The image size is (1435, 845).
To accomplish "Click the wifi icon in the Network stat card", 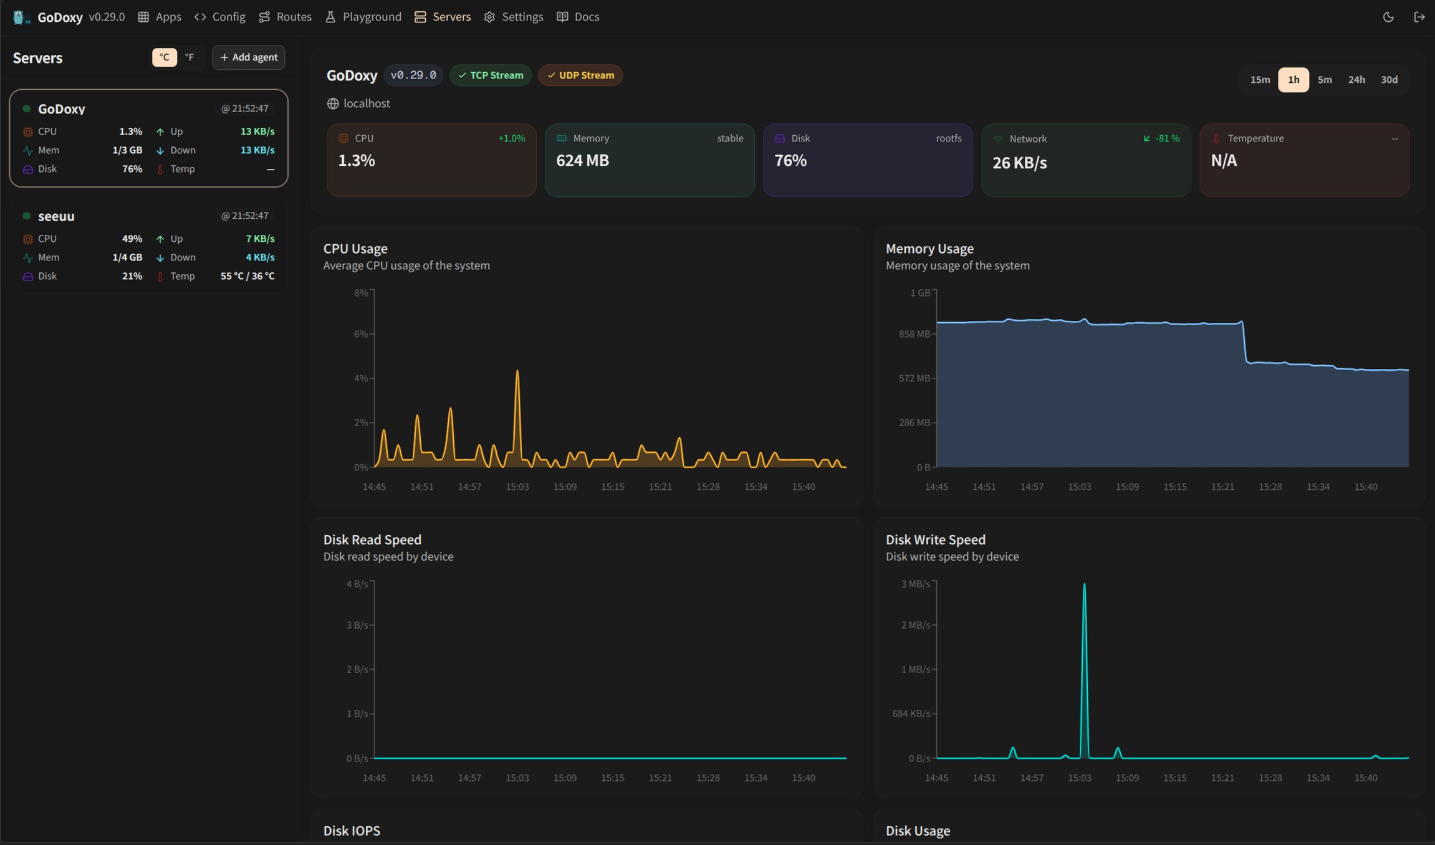I will (998, 139).
